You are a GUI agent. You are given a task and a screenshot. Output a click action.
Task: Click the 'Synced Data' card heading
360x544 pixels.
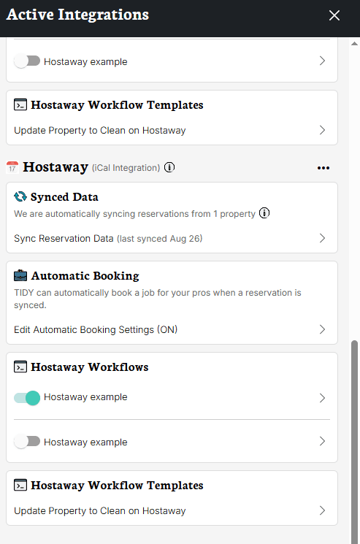[64, 196]
